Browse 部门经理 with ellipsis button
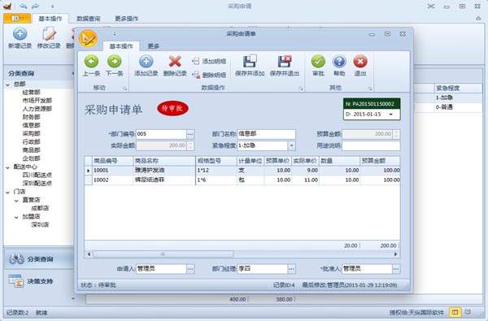The width and height of the screenshot is (488, 321). pyautogui.click(x=292, y=269)
